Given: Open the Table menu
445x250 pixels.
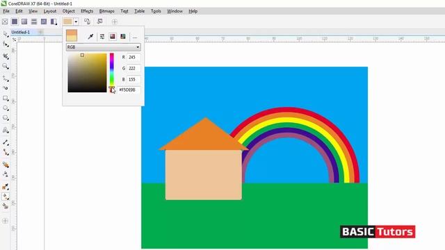Looking at the screenshot, I should click(139, 11).
